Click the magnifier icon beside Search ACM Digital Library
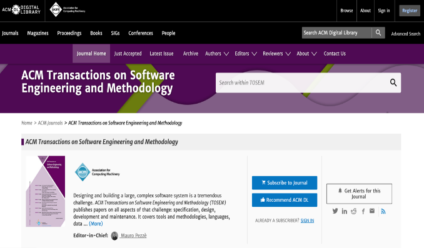Image resolution: width=424 pixels, height=248 pixels. point(378,32)
